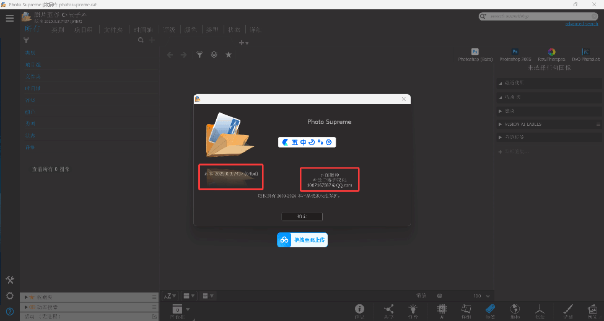Open the VISION AI LABELS hamburger options
Image resolution: width=604 pixels, height=321 pixels.
598,124
